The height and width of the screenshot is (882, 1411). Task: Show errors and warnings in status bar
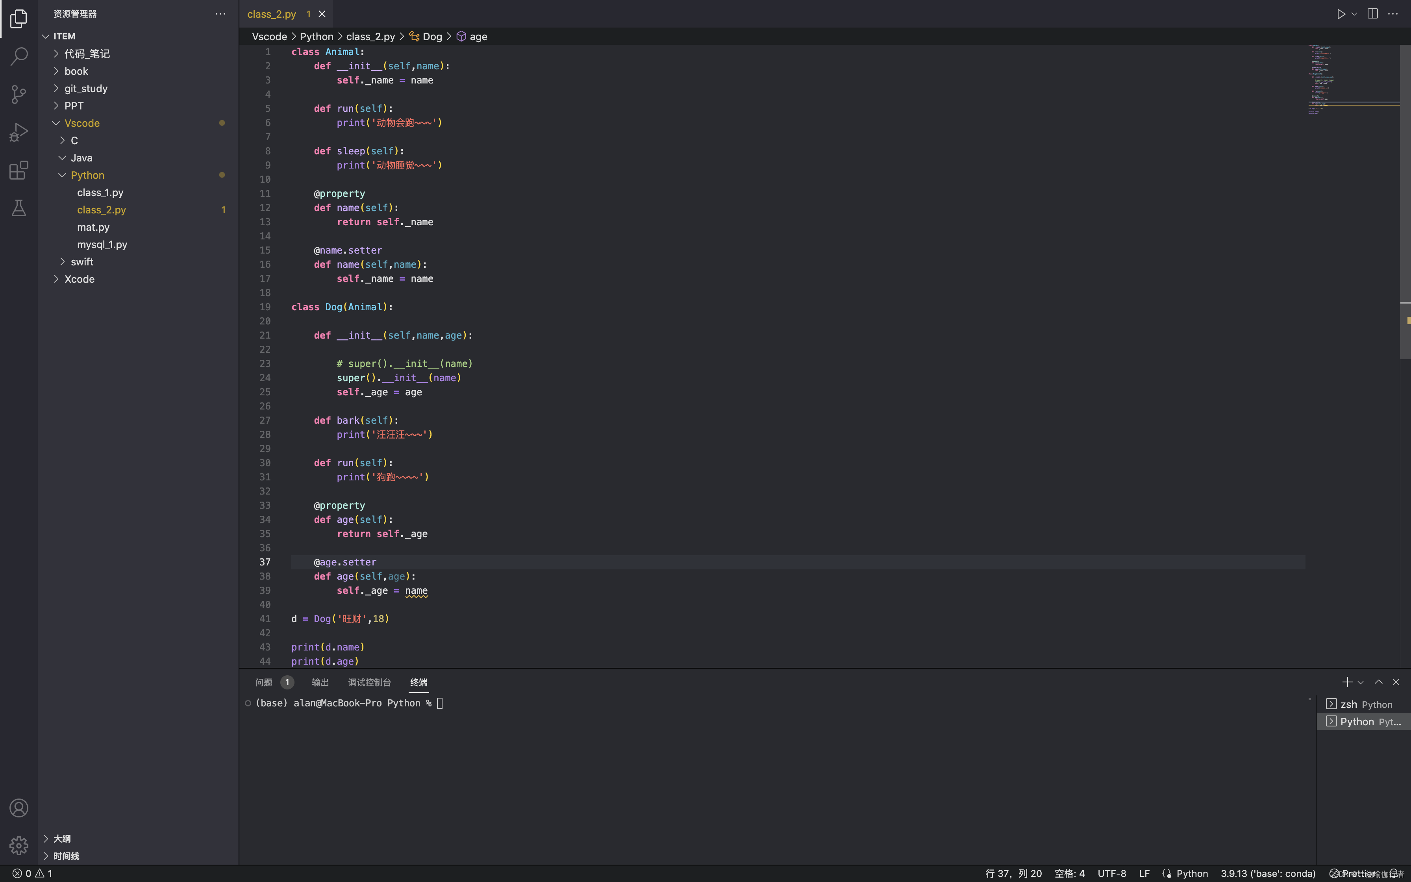33,873
